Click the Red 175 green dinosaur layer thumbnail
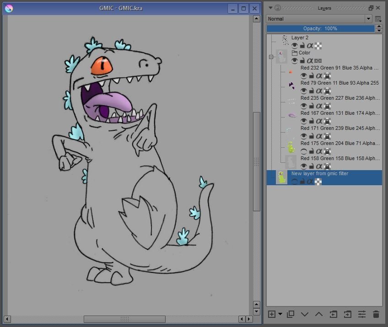The width and height of the screenshot is (388, 327). pyautogui.click(x=291, y=147)
